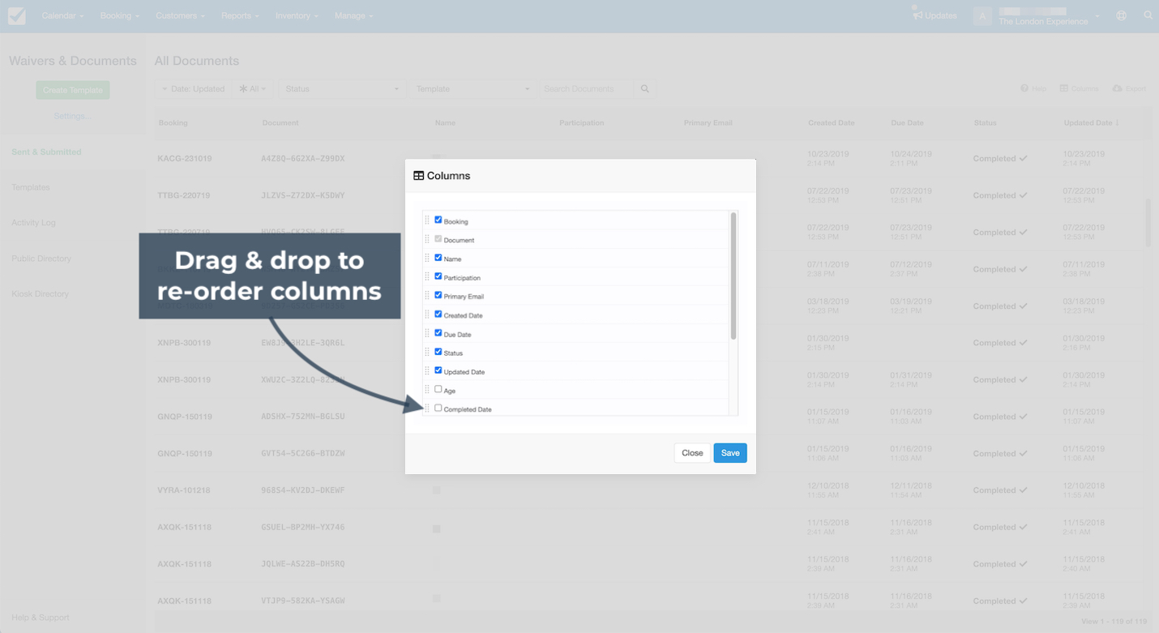The height and width of the screenshot is (633, 1159).
Task: Open the Manage menu dropdown
Action: 353,15
